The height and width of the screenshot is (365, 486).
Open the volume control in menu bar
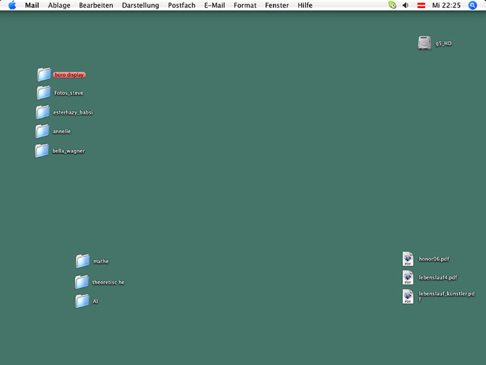[406, 5]
